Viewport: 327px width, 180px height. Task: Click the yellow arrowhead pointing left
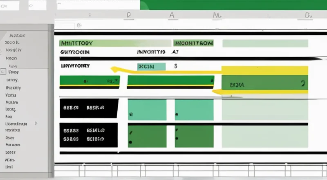tap(113, 69)
